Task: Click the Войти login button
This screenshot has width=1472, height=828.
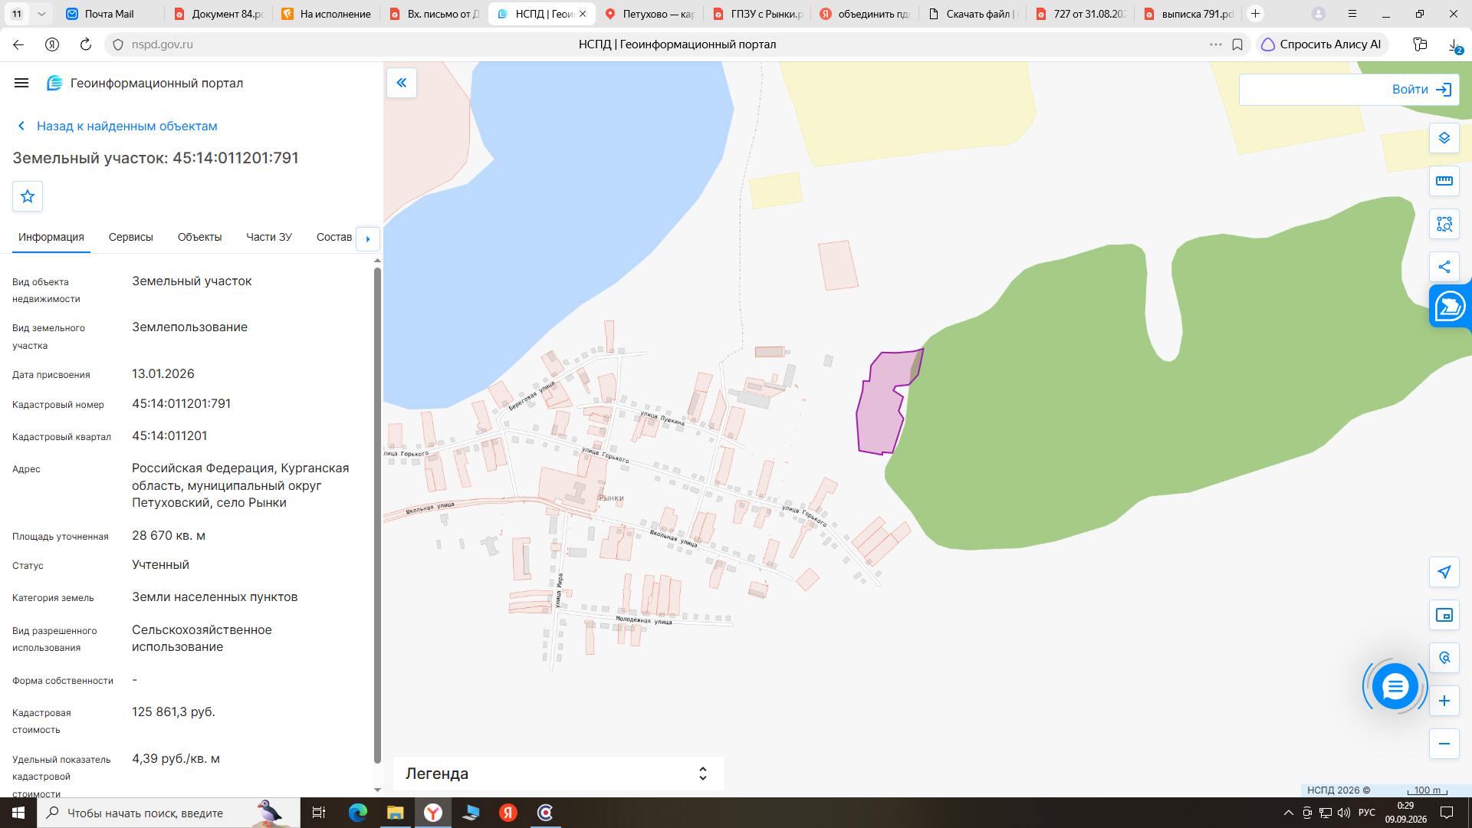Action: 1421,90
